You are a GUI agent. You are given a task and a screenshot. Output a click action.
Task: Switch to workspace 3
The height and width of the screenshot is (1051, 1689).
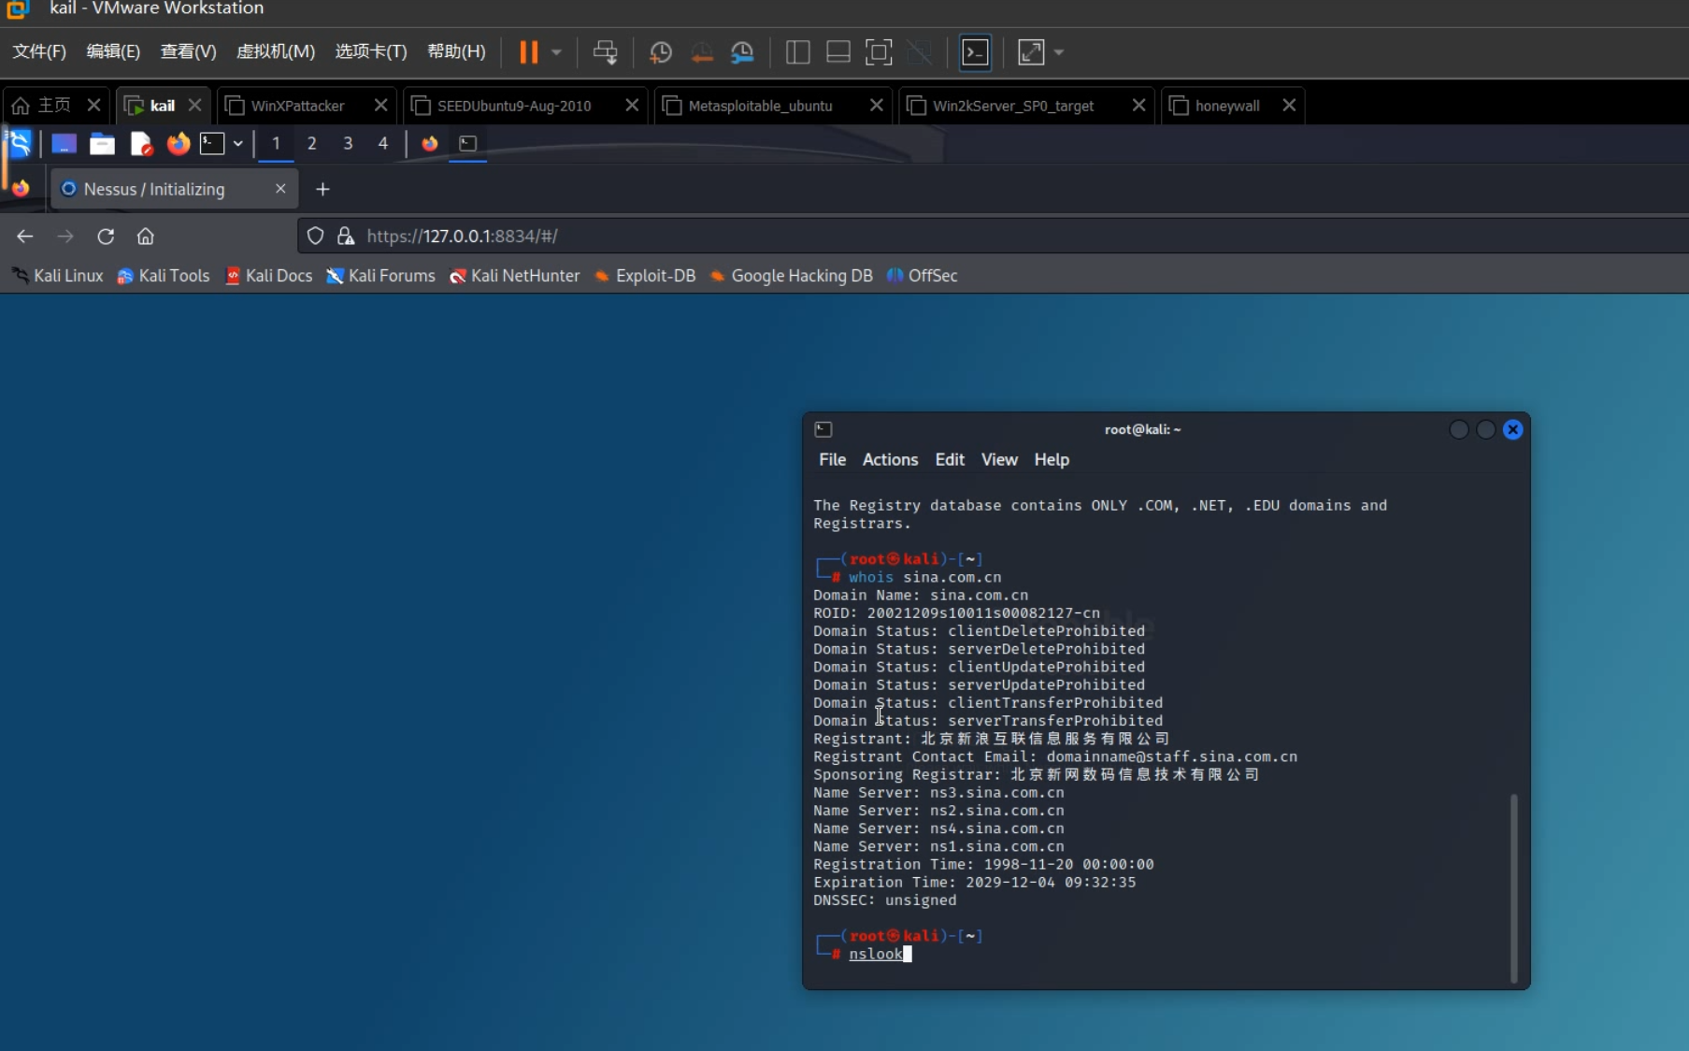click(348, 143)
